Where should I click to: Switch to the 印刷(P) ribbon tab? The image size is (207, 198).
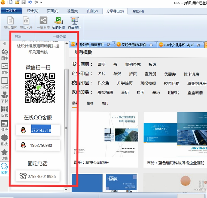click(92, 11)
